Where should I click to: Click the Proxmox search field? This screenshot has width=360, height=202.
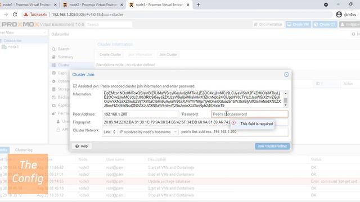pos(109,24)
